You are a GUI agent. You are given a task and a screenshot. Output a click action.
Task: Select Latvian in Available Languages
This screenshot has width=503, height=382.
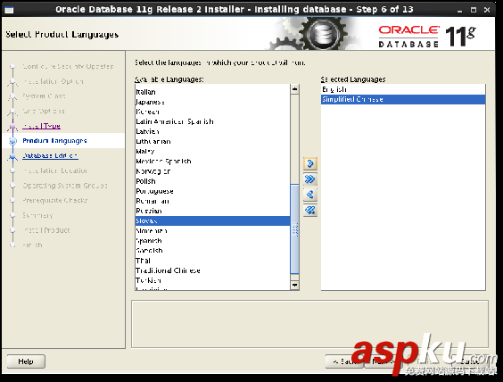pos(212,131)
